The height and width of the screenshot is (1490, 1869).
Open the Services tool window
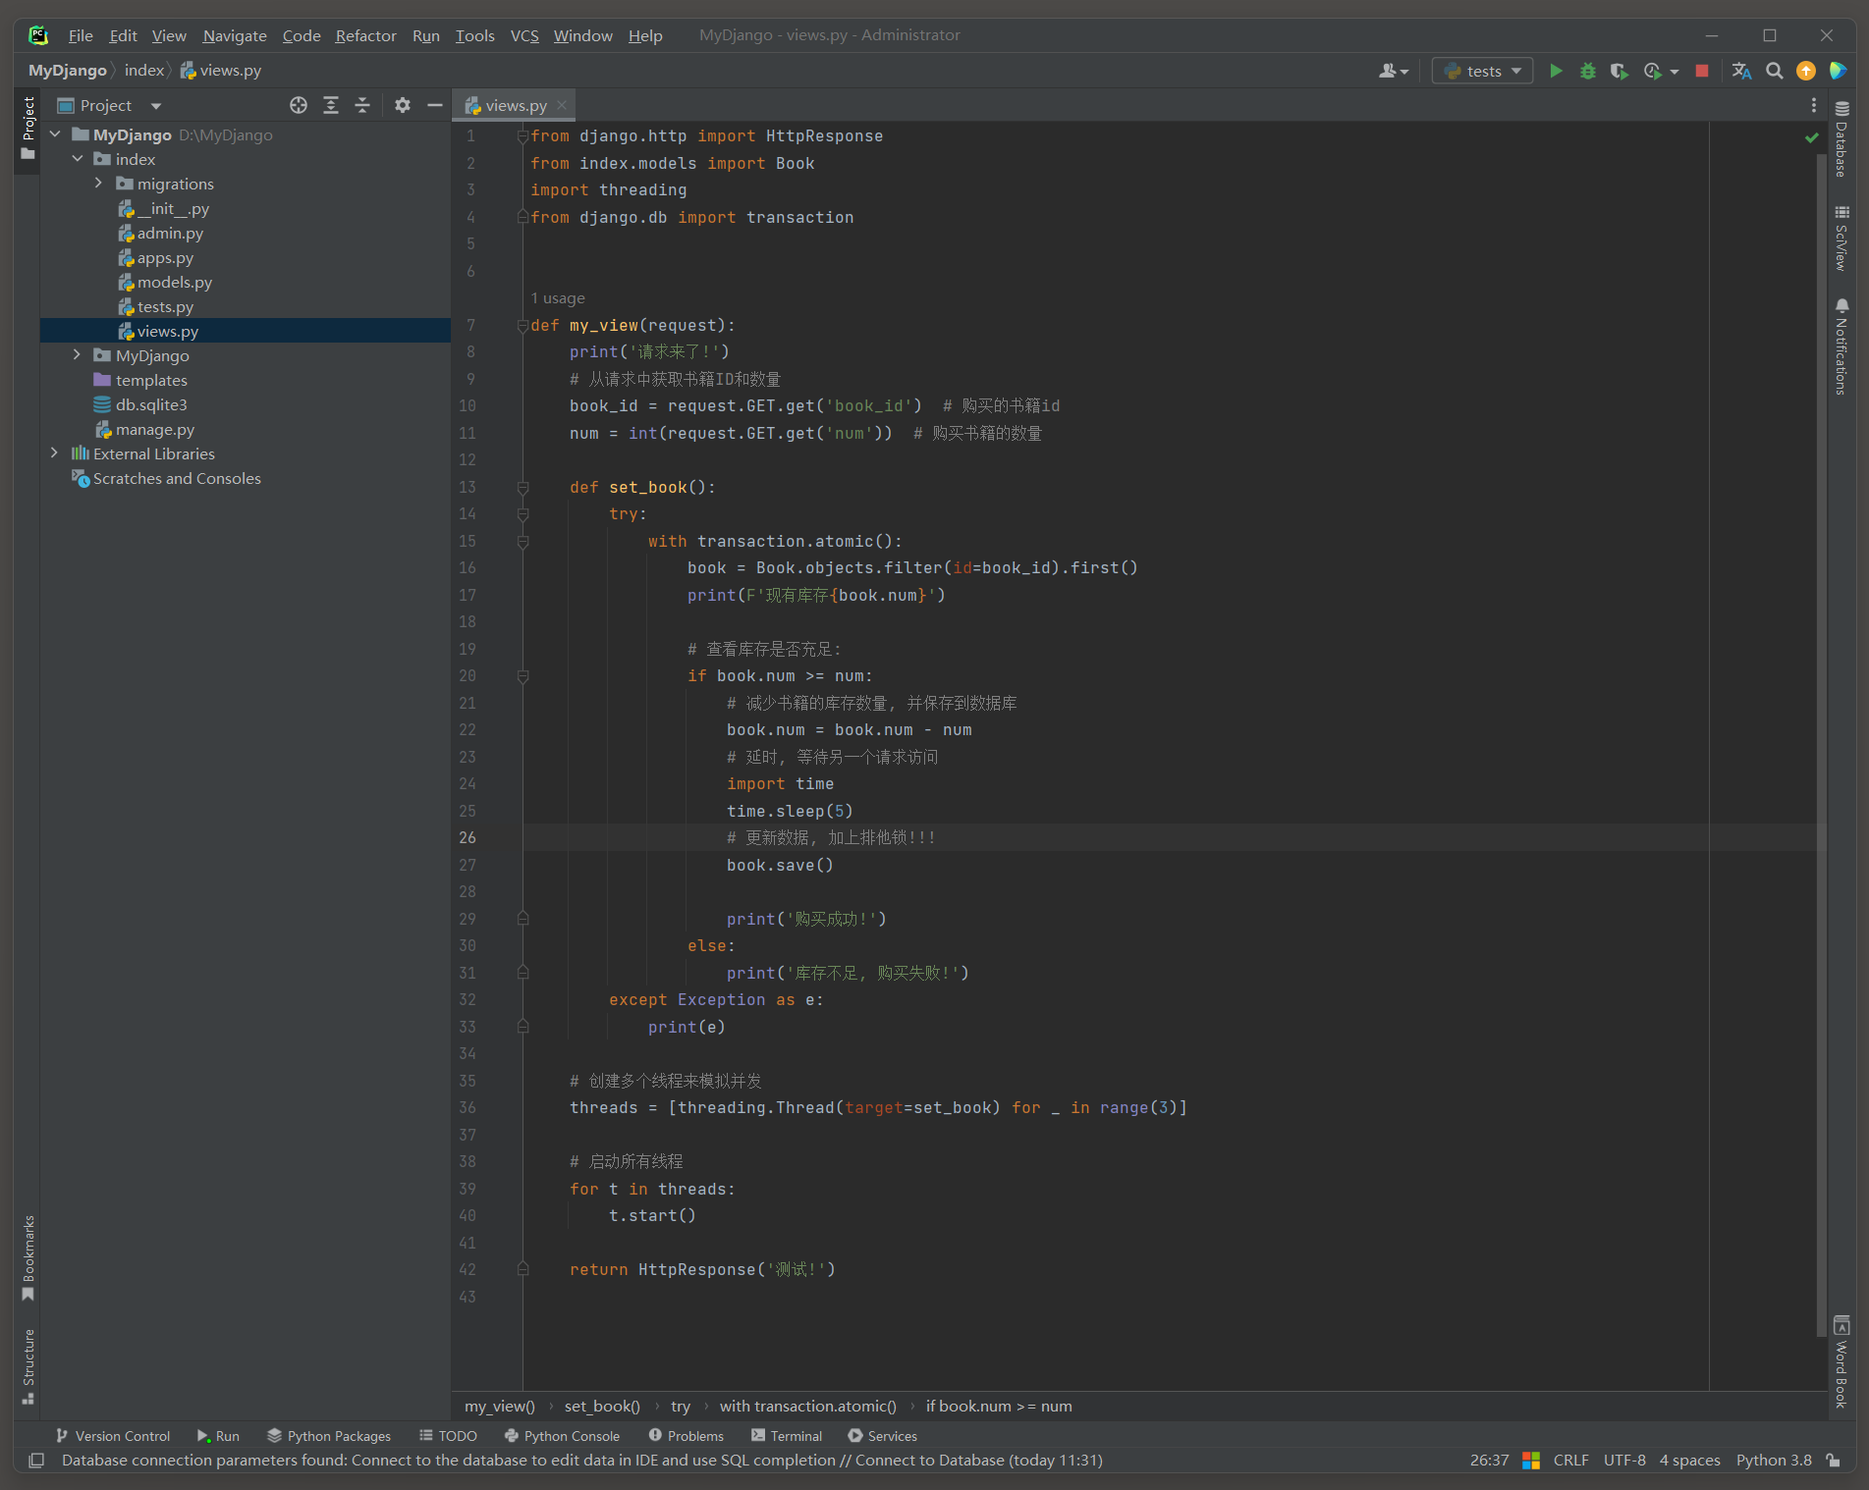[x=882, y=1435]
